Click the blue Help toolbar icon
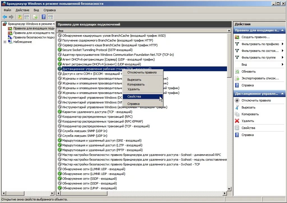287x203 pixels. (43, 17)
